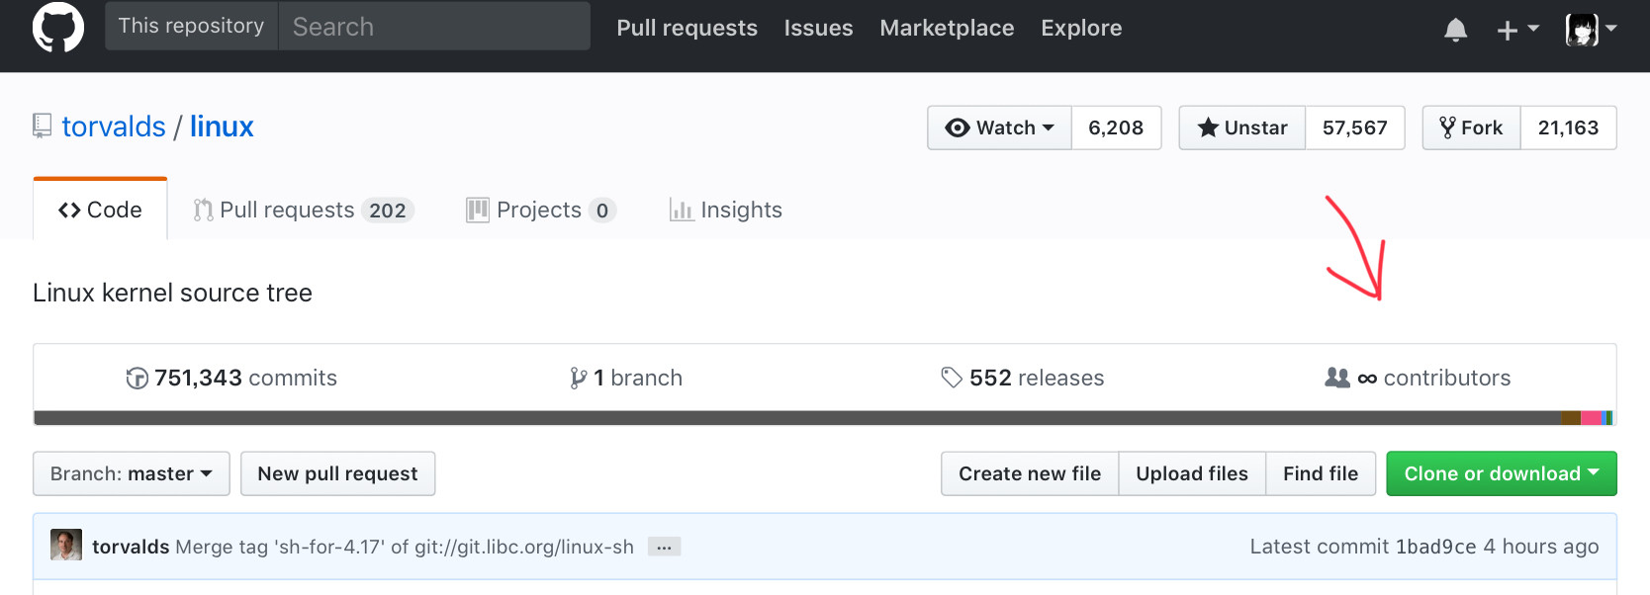The width and height of the screenshot is (1650, 595).
Task: Open the 751,343 commits link
Action: (x=231, y=378)
